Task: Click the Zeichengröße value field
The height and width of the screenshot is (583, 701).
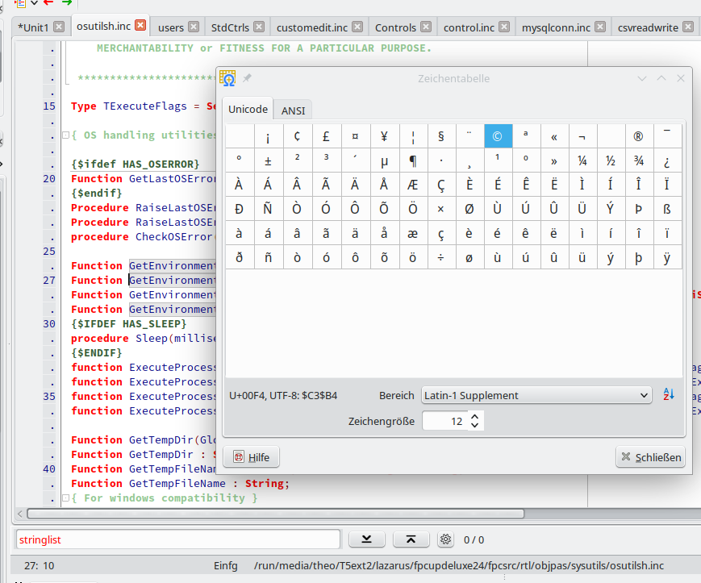Action: [445, 421]
